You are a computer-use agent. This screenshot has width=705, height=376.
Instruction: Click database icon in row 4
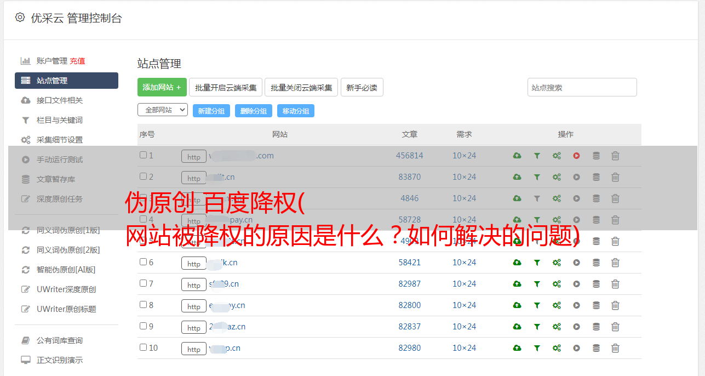pos(596,220)
